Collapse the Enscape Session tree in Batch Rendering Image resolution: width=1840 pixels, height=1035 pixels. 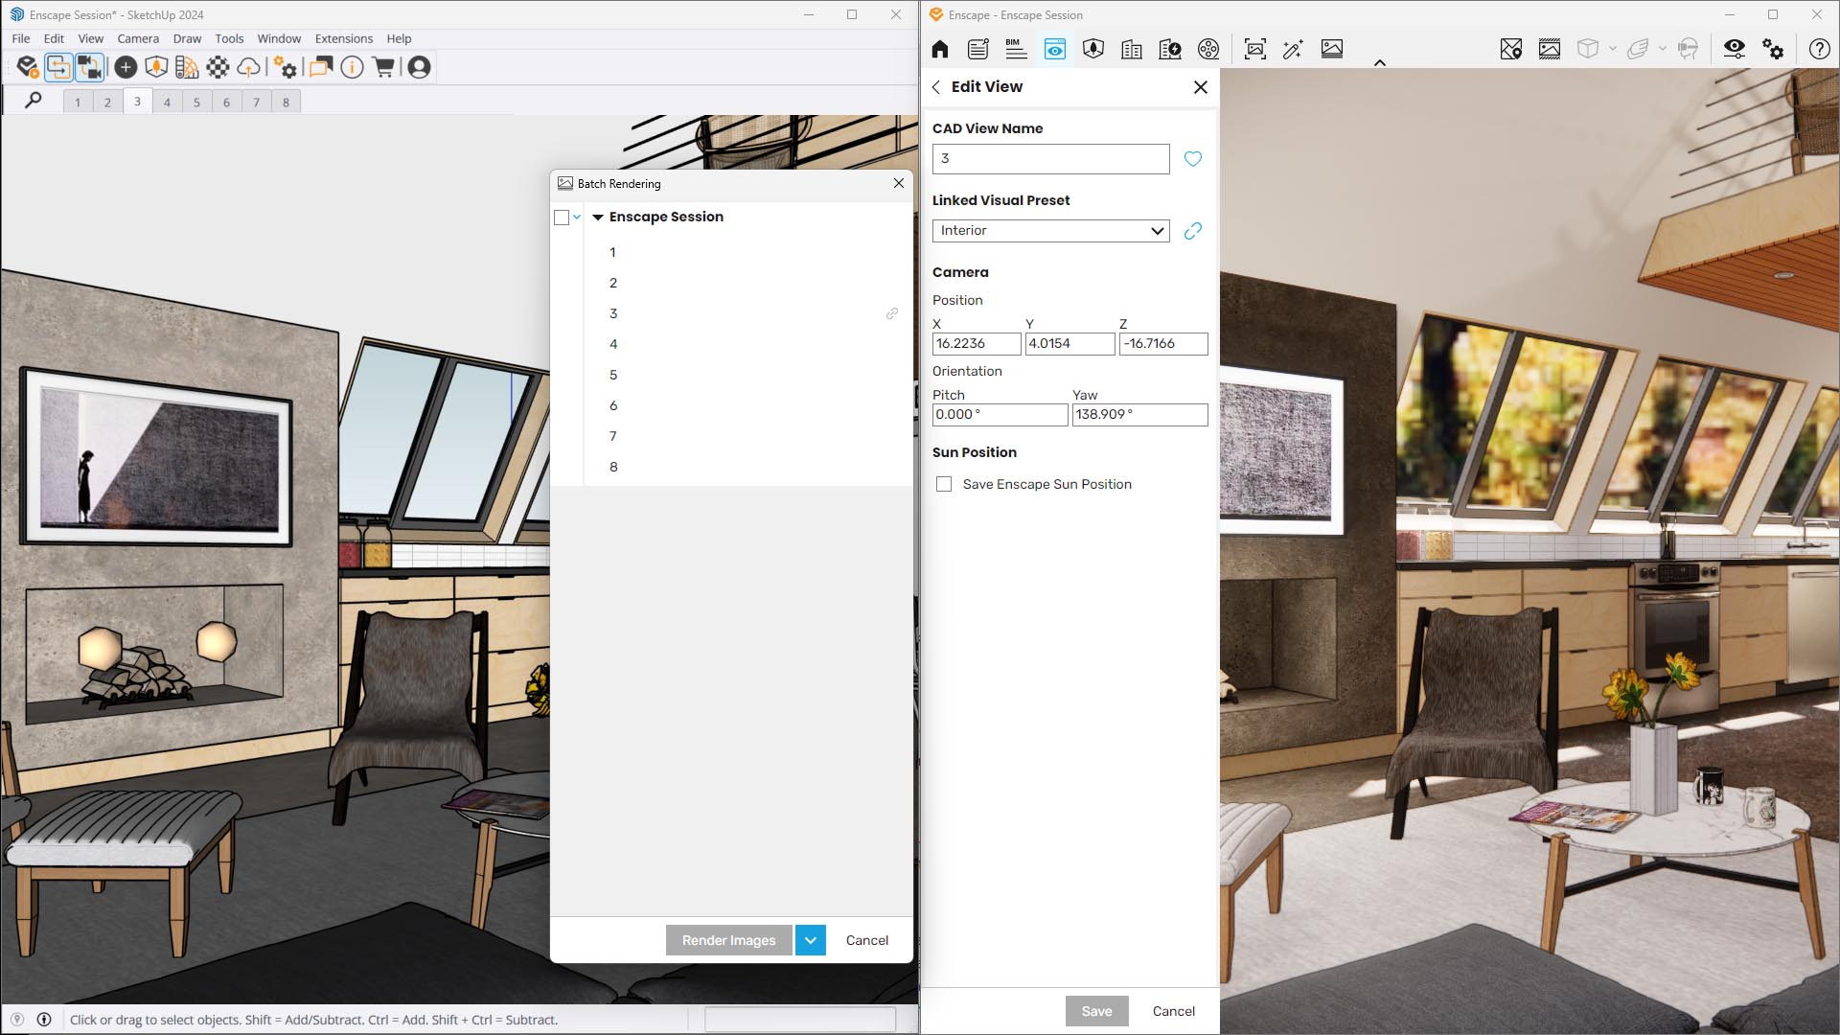pos(597,218)
